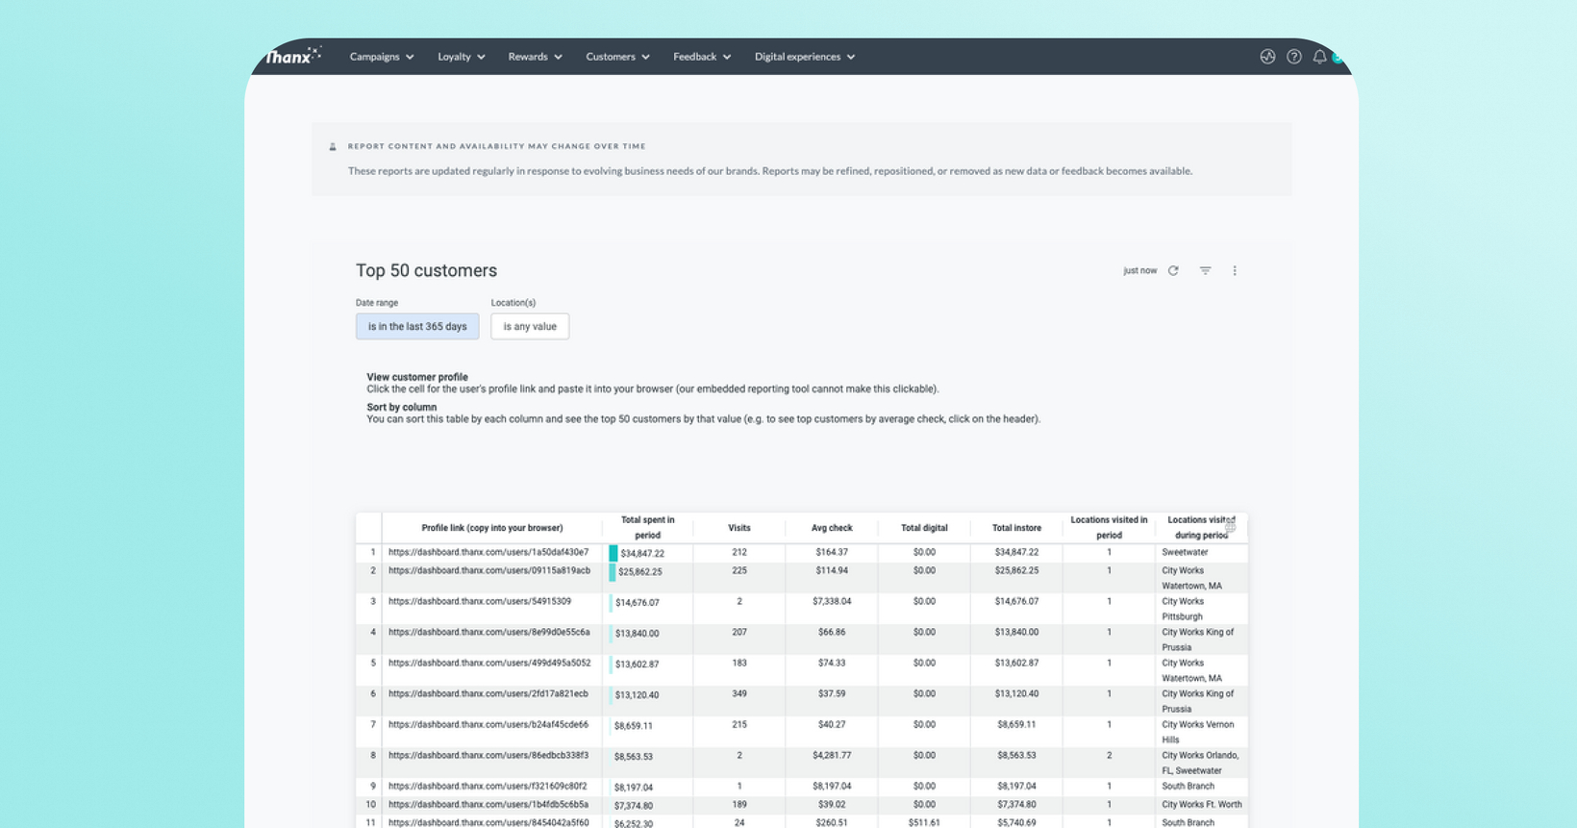The image size is (1577, 828).
Task: Click the avg check value $7,338.04
Action: coord(832,602)
